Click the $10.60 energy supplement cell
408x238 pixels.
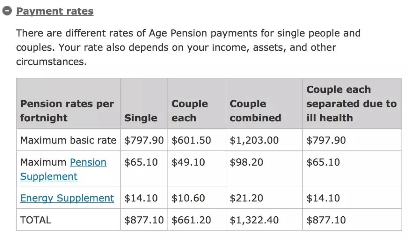point(188,198)
